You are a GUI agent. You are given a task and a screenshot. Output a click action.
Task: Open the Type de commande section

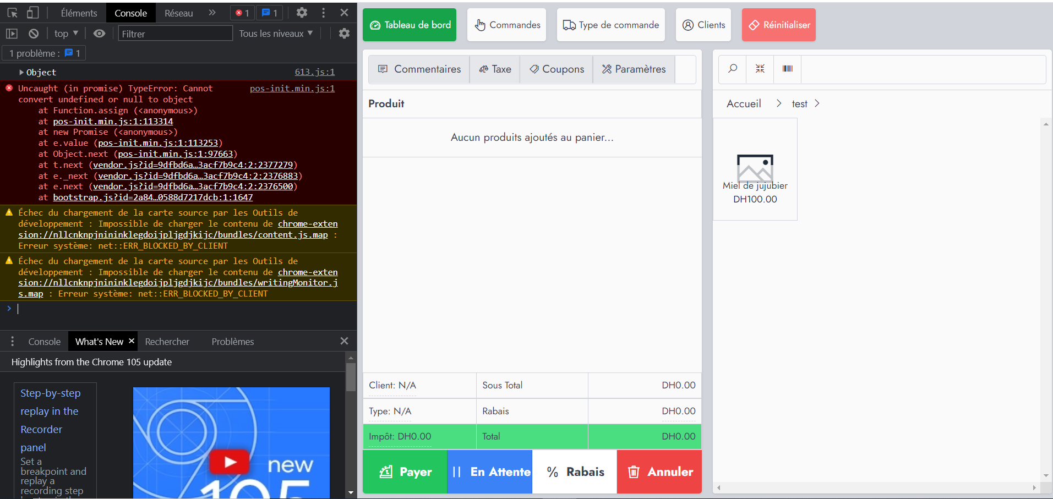click(x=610, y=24)
